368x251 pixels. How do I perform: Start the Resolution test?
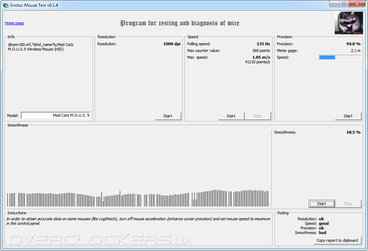168,116
